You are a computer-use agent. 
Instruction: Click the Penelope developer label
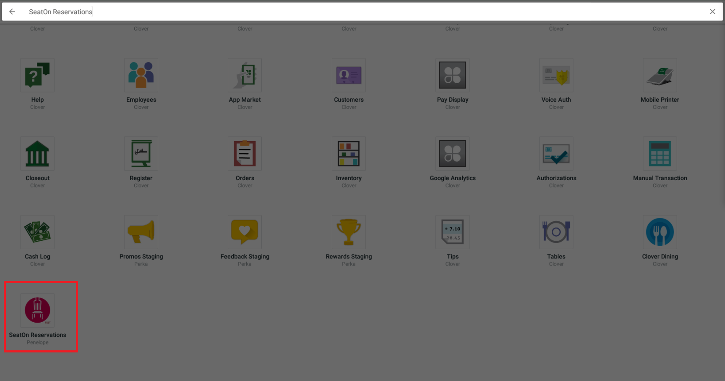coord(37,342)
